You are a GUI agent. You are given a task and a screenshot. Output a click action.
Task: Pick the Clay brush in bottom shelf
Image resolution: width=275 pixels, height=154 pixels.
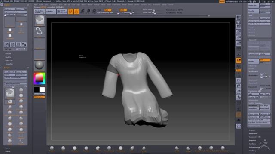63,149
